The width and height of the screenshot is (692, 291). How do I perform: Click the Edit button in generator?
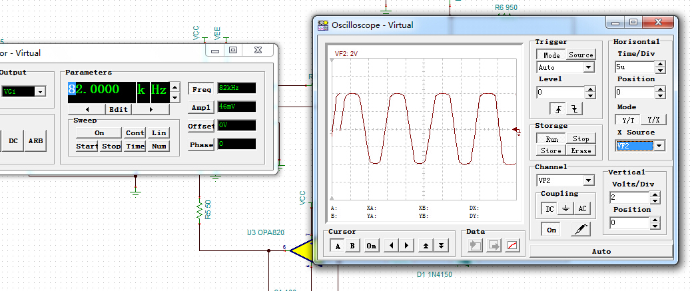click(119, 109)
